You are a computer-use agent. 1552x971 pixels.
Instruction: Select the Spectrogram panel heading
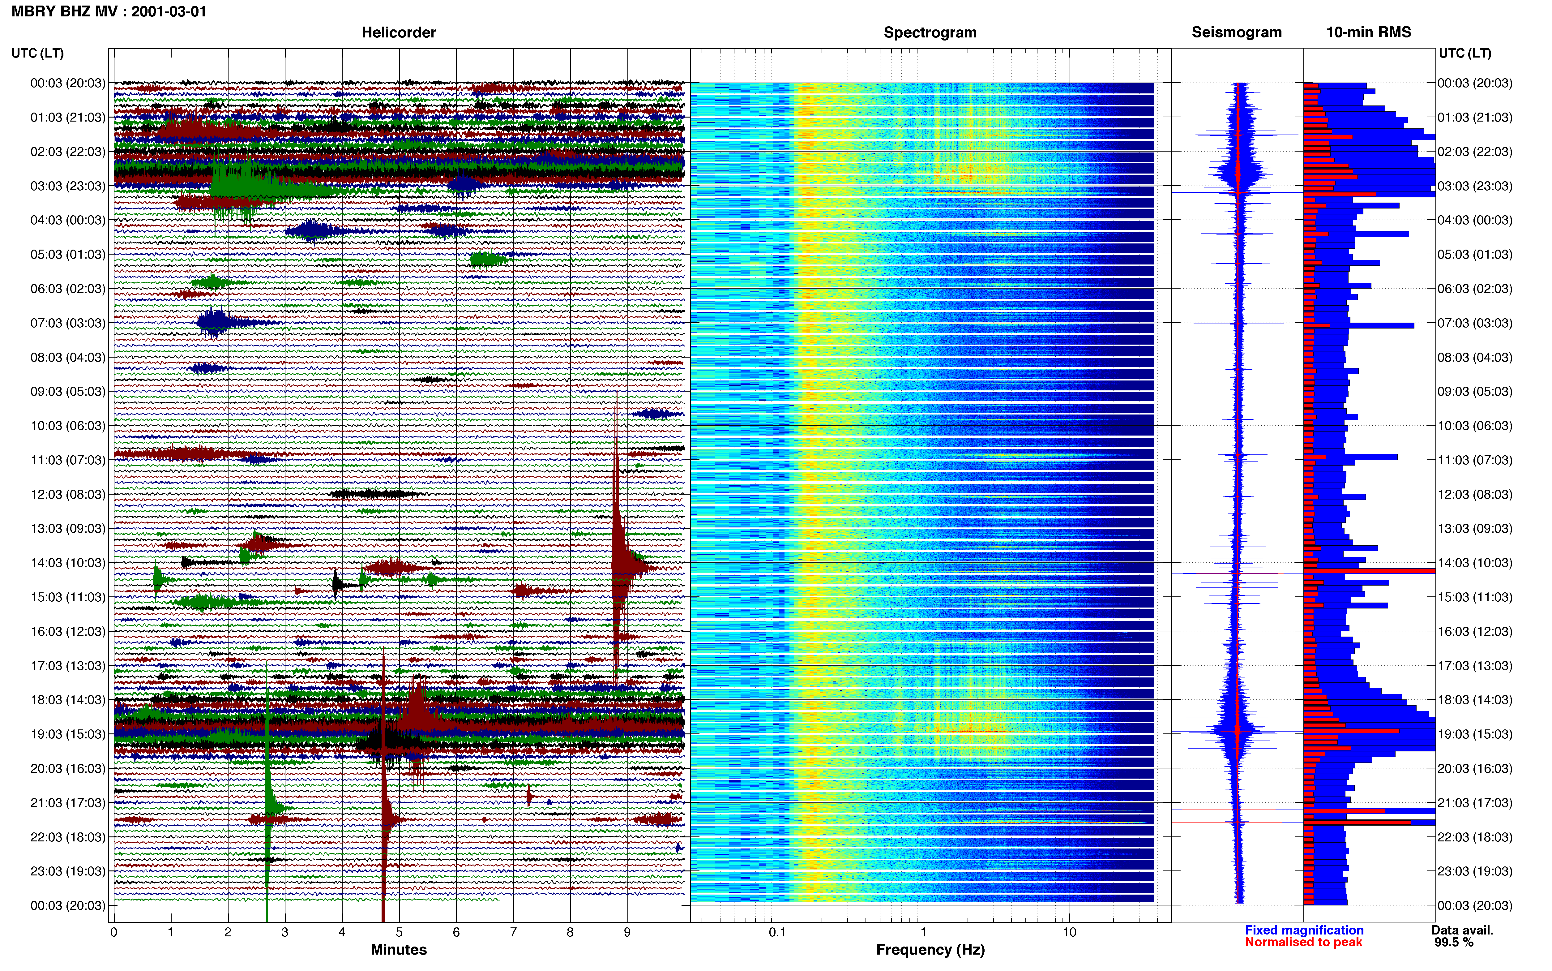[x=930, y=32]
